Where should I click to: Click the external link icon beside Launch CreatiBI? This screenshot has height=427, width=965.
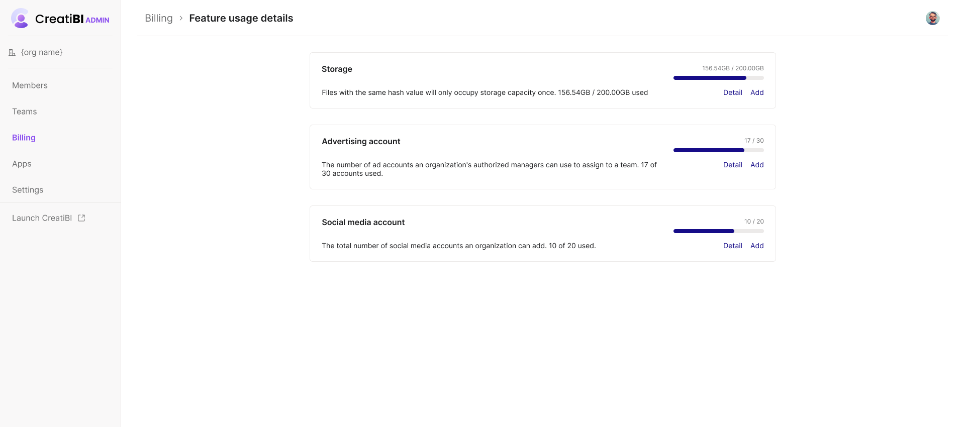click(x=81, y=218)
